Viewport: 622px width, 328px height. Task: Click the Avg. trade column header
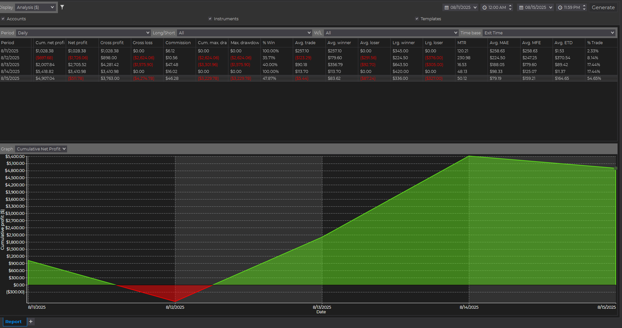point(309,42)
